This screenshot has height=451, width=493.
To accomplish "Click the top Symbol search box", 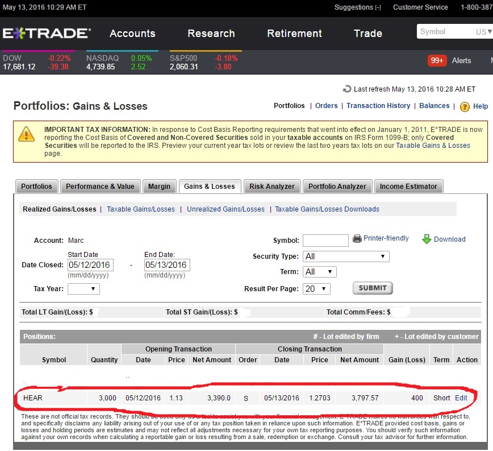I will click(x=446, y=32).
